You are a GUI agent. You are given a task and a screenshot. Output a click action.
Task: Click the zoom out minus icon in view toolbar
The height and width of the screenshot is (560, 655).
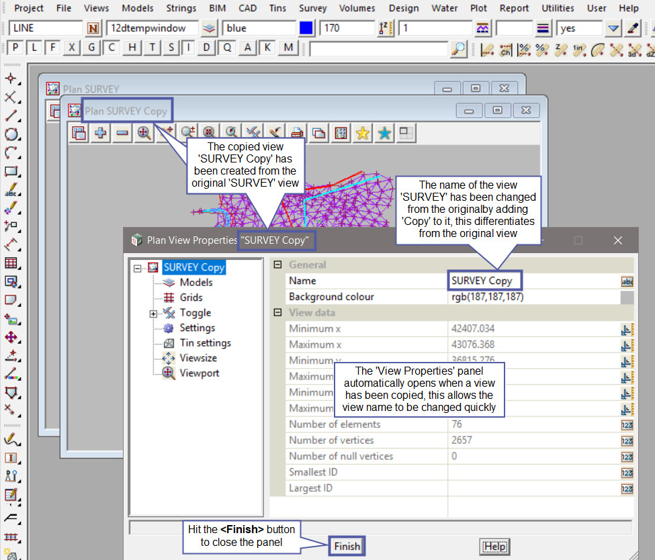point(122,133)
